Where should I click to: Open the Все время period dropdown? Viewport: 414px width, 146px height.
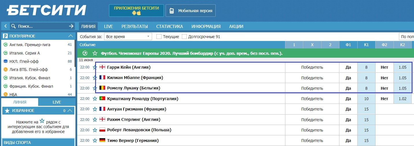[x=128, y=37]
